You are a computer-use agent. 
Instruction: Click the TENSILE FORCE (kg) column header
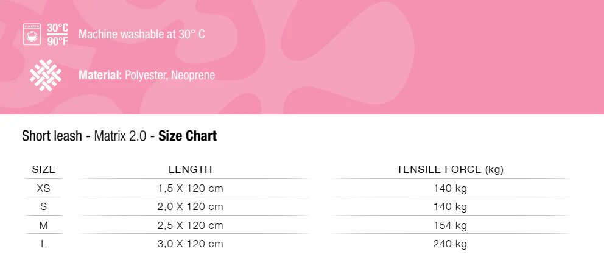(x=450, y=170)
